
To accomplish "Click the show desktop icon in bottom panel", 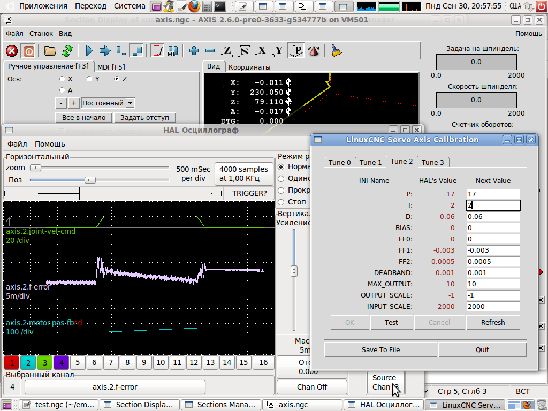I will [x=6, y=405].
